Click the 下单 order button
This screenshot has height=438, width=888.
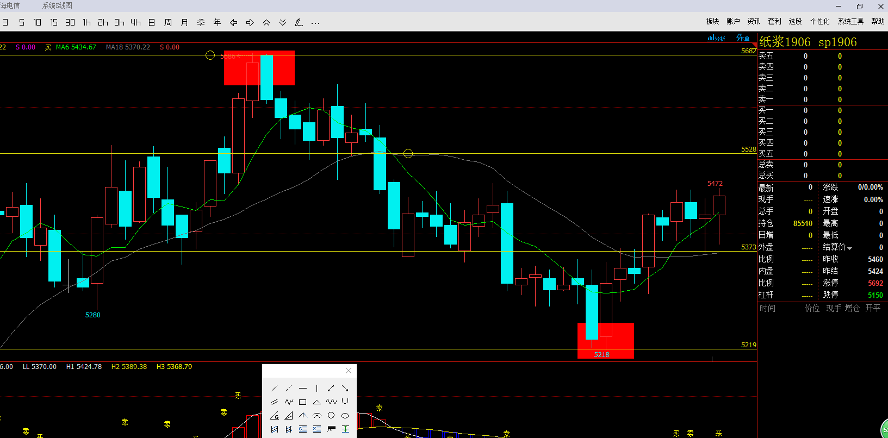click(743, 37)
